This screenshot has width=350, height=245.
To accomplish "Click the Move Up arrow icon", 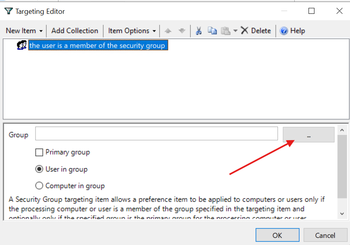I will click(x=168, y=31).
